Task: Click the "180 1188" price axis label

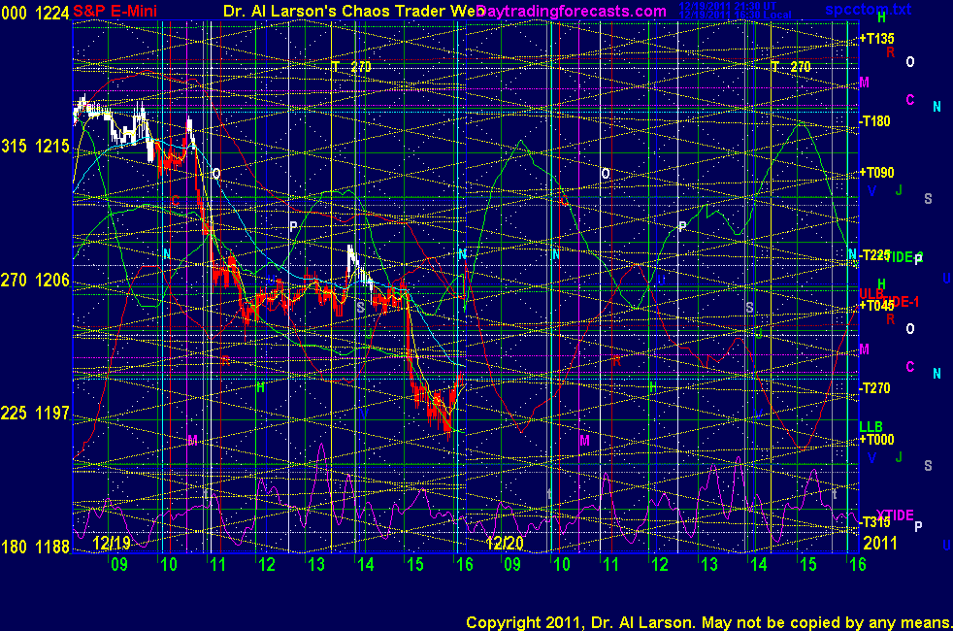Action: point(35,547)
